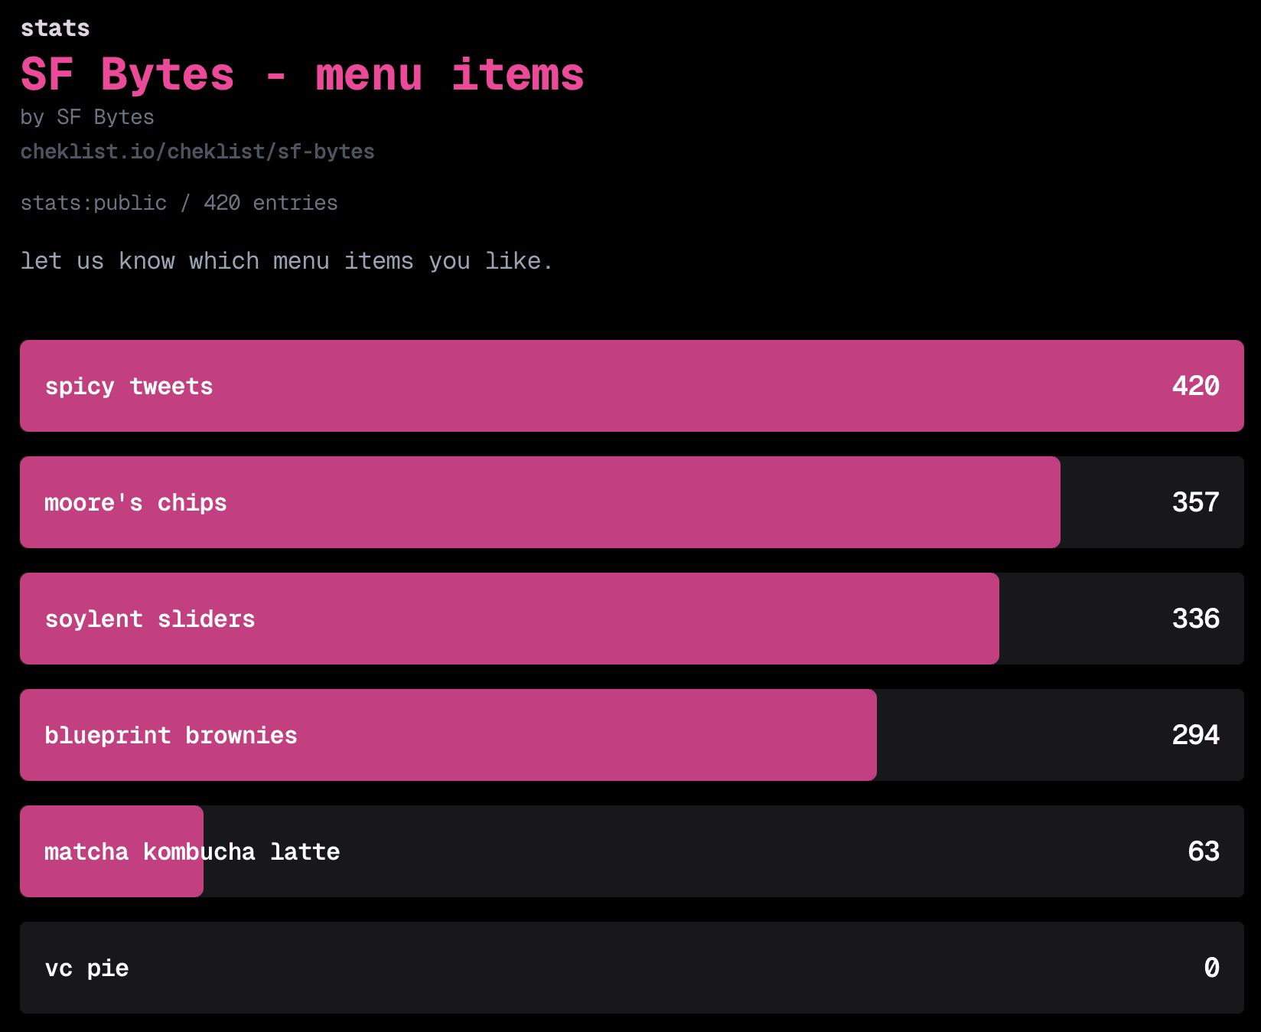Screen dimensions: 1261x1032
Task: Click the pink title dash separator
Action: 275,77
